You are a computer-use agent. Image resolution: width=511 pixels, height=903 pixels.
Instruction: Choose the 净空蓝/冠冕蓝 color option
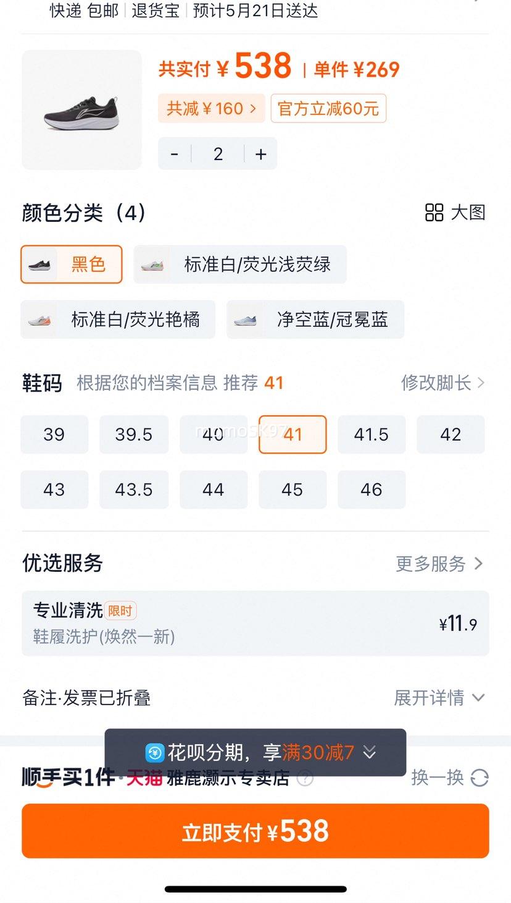pyautogui.click(x=315, y=320)
